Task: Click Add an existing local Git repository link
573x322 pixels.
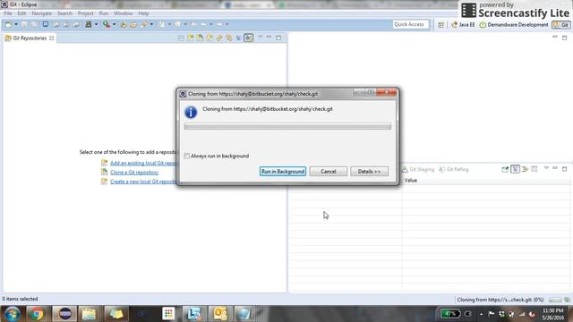Action: click(x=143, y=163)
